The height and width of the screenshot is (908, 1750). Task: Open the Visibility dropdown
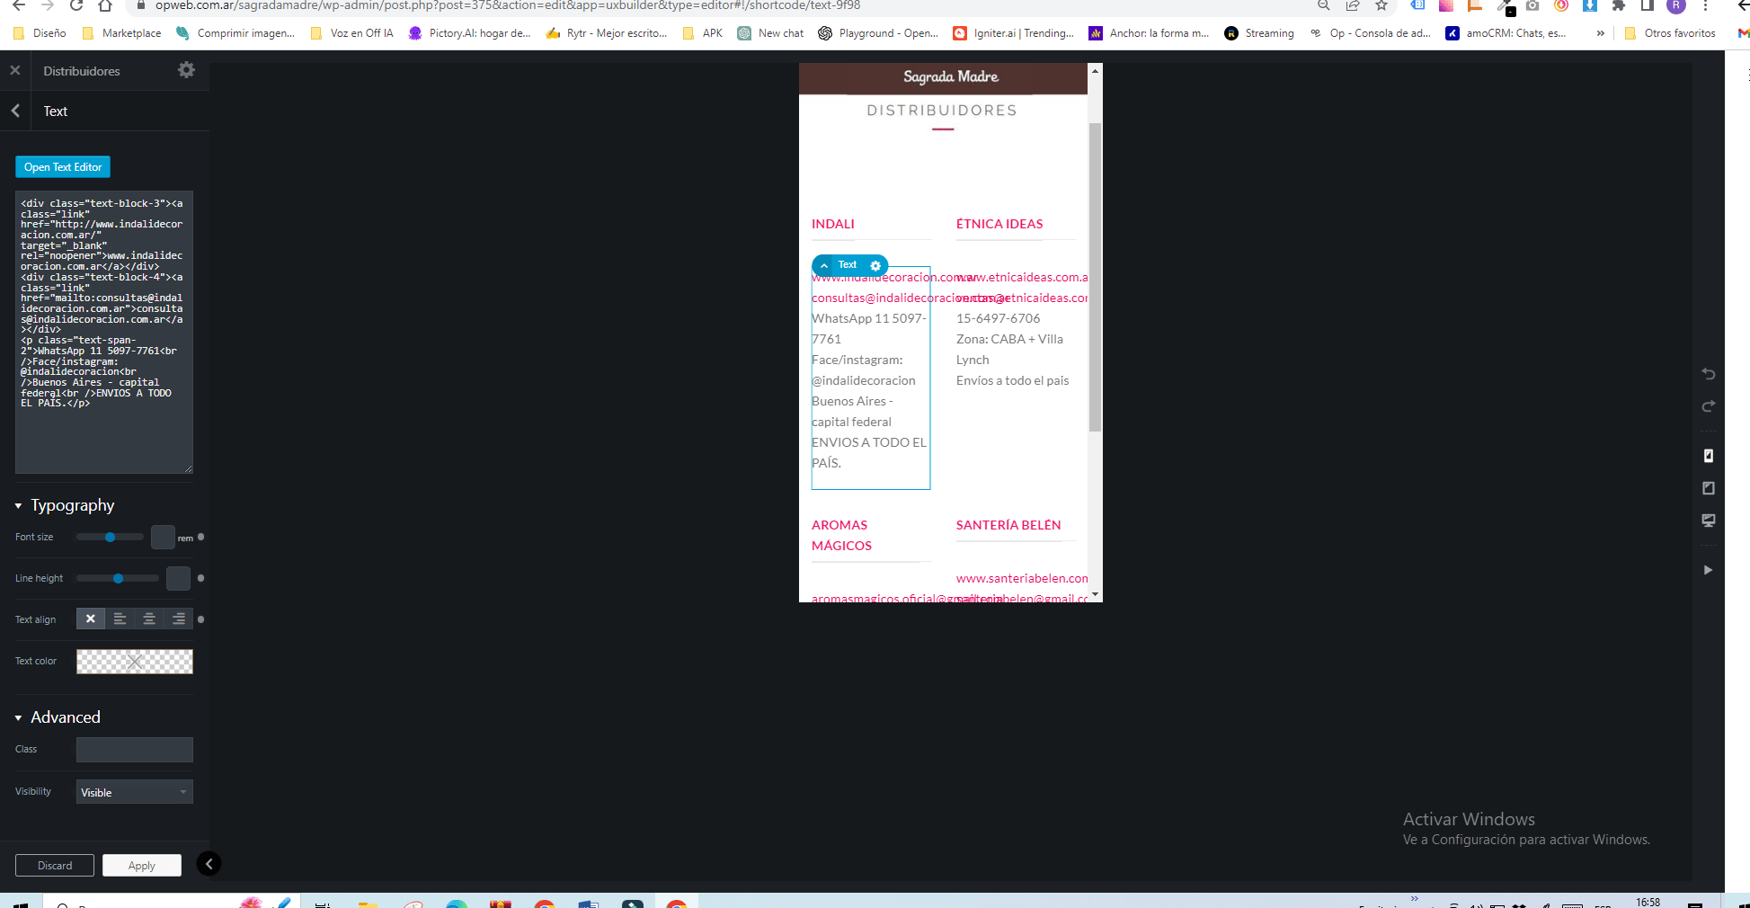135,792
